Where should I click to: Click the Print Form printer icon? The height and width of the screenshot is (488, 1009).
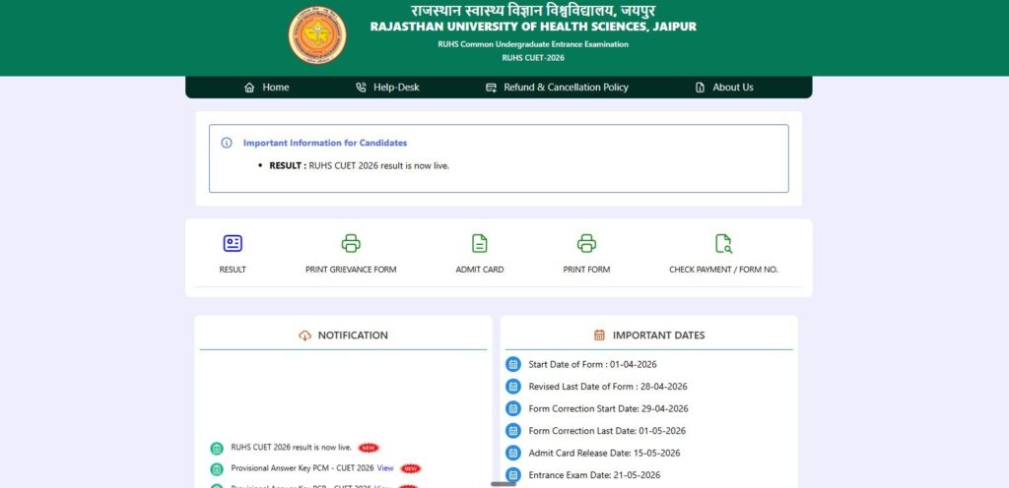586,243
